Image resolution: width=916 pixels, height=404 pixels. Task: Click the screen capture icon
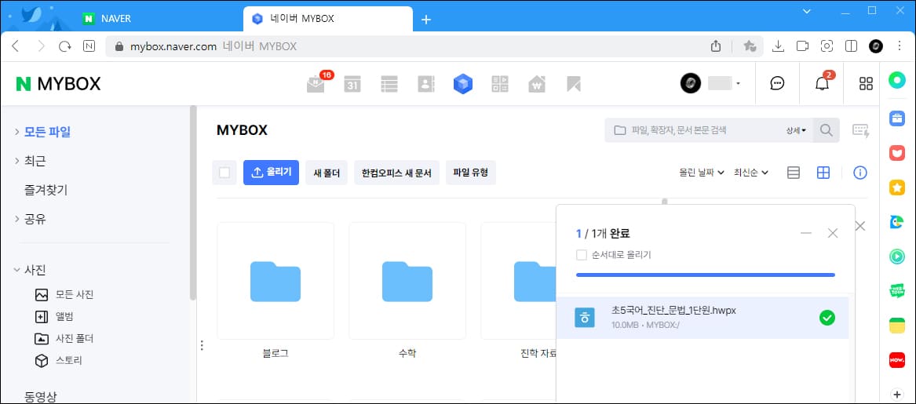pyautogui.click(x=827, y=47)
